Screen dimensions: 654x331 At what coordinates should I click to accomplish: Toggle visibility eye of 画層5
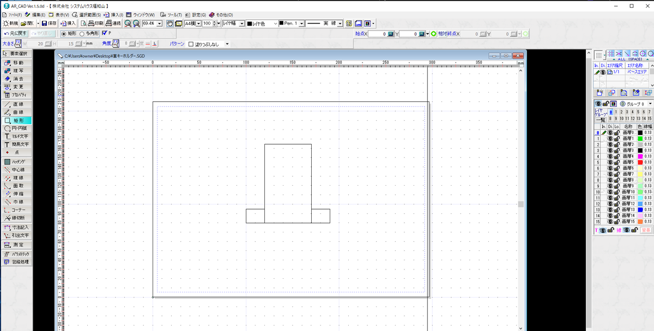[x=610, y=162]
